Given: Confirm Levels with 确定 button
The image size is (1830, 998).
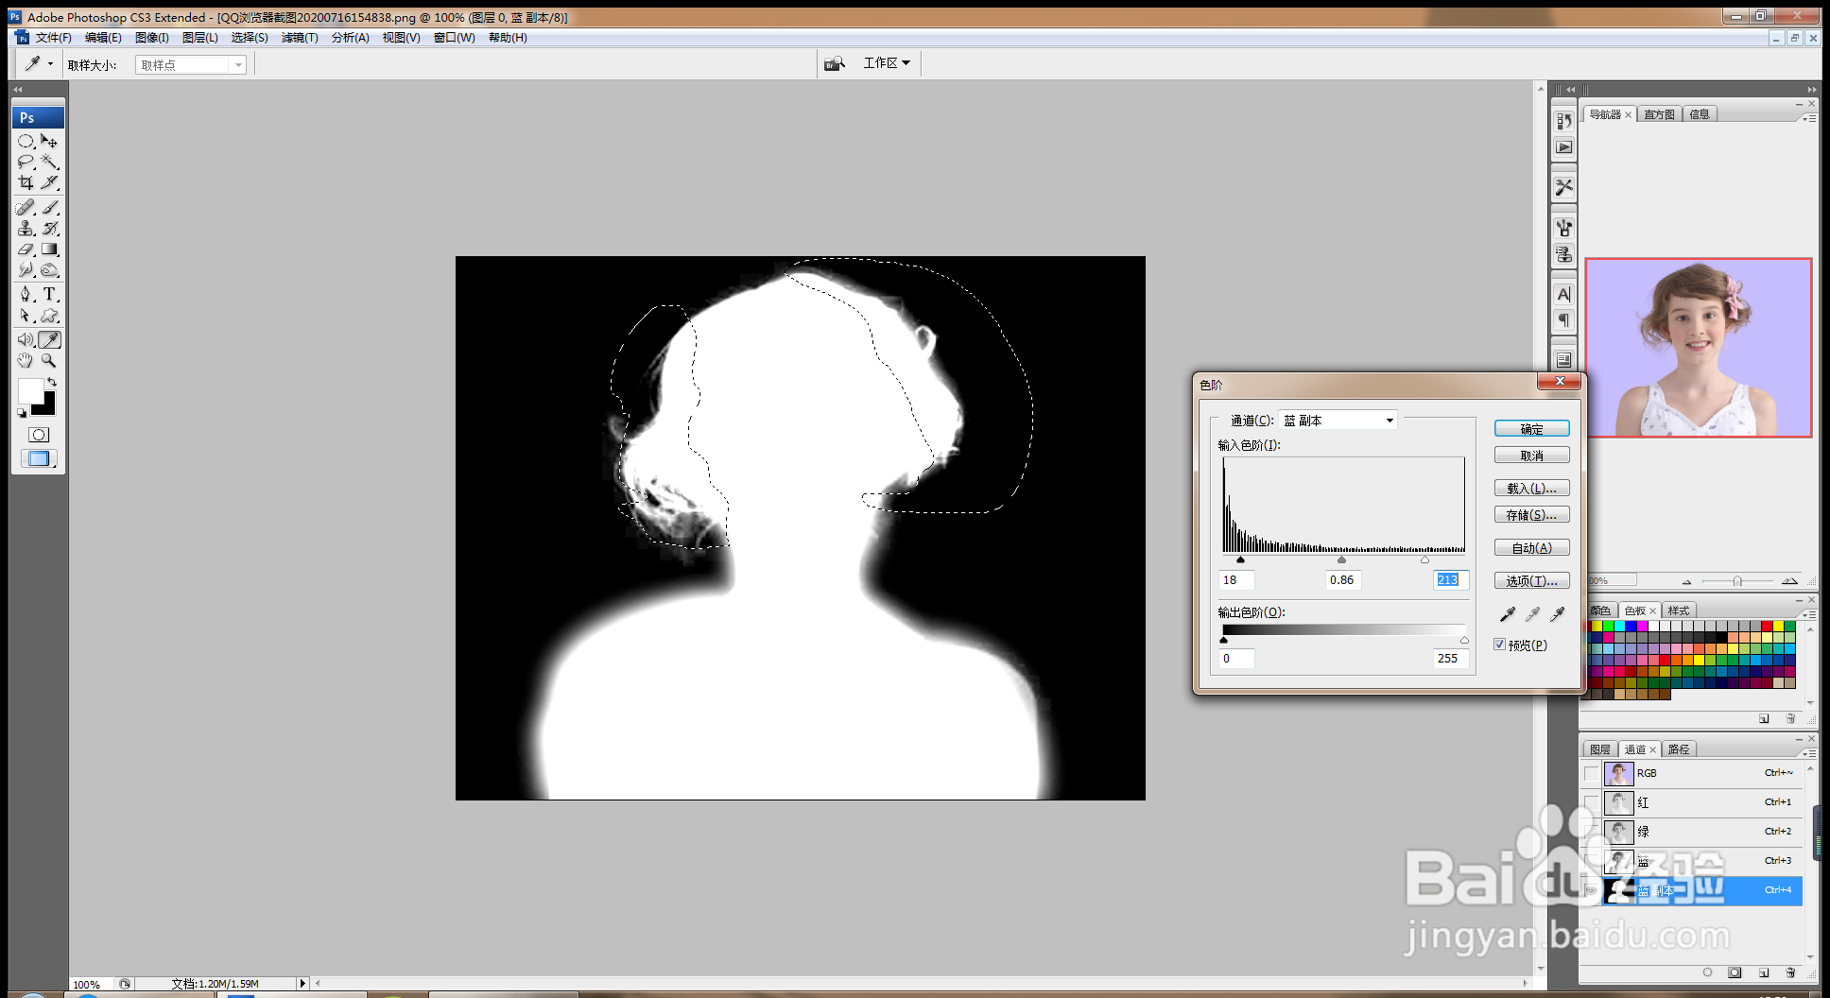Looking at the screenshot, I should [1532, 429].
